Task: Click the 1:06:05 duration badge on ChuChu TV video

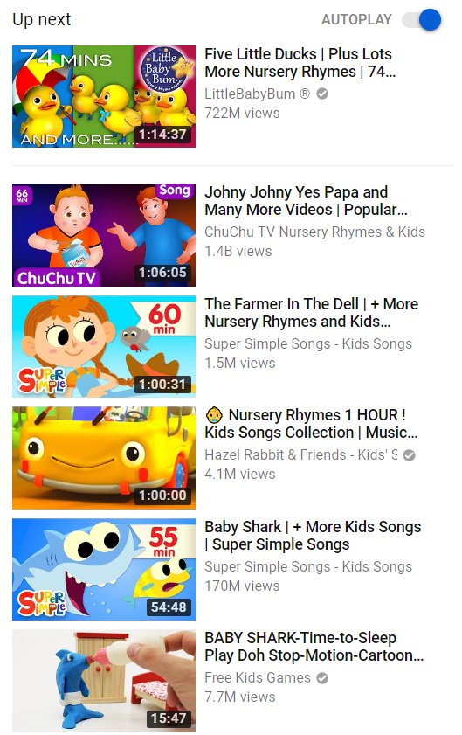Action: pos(162,273)
